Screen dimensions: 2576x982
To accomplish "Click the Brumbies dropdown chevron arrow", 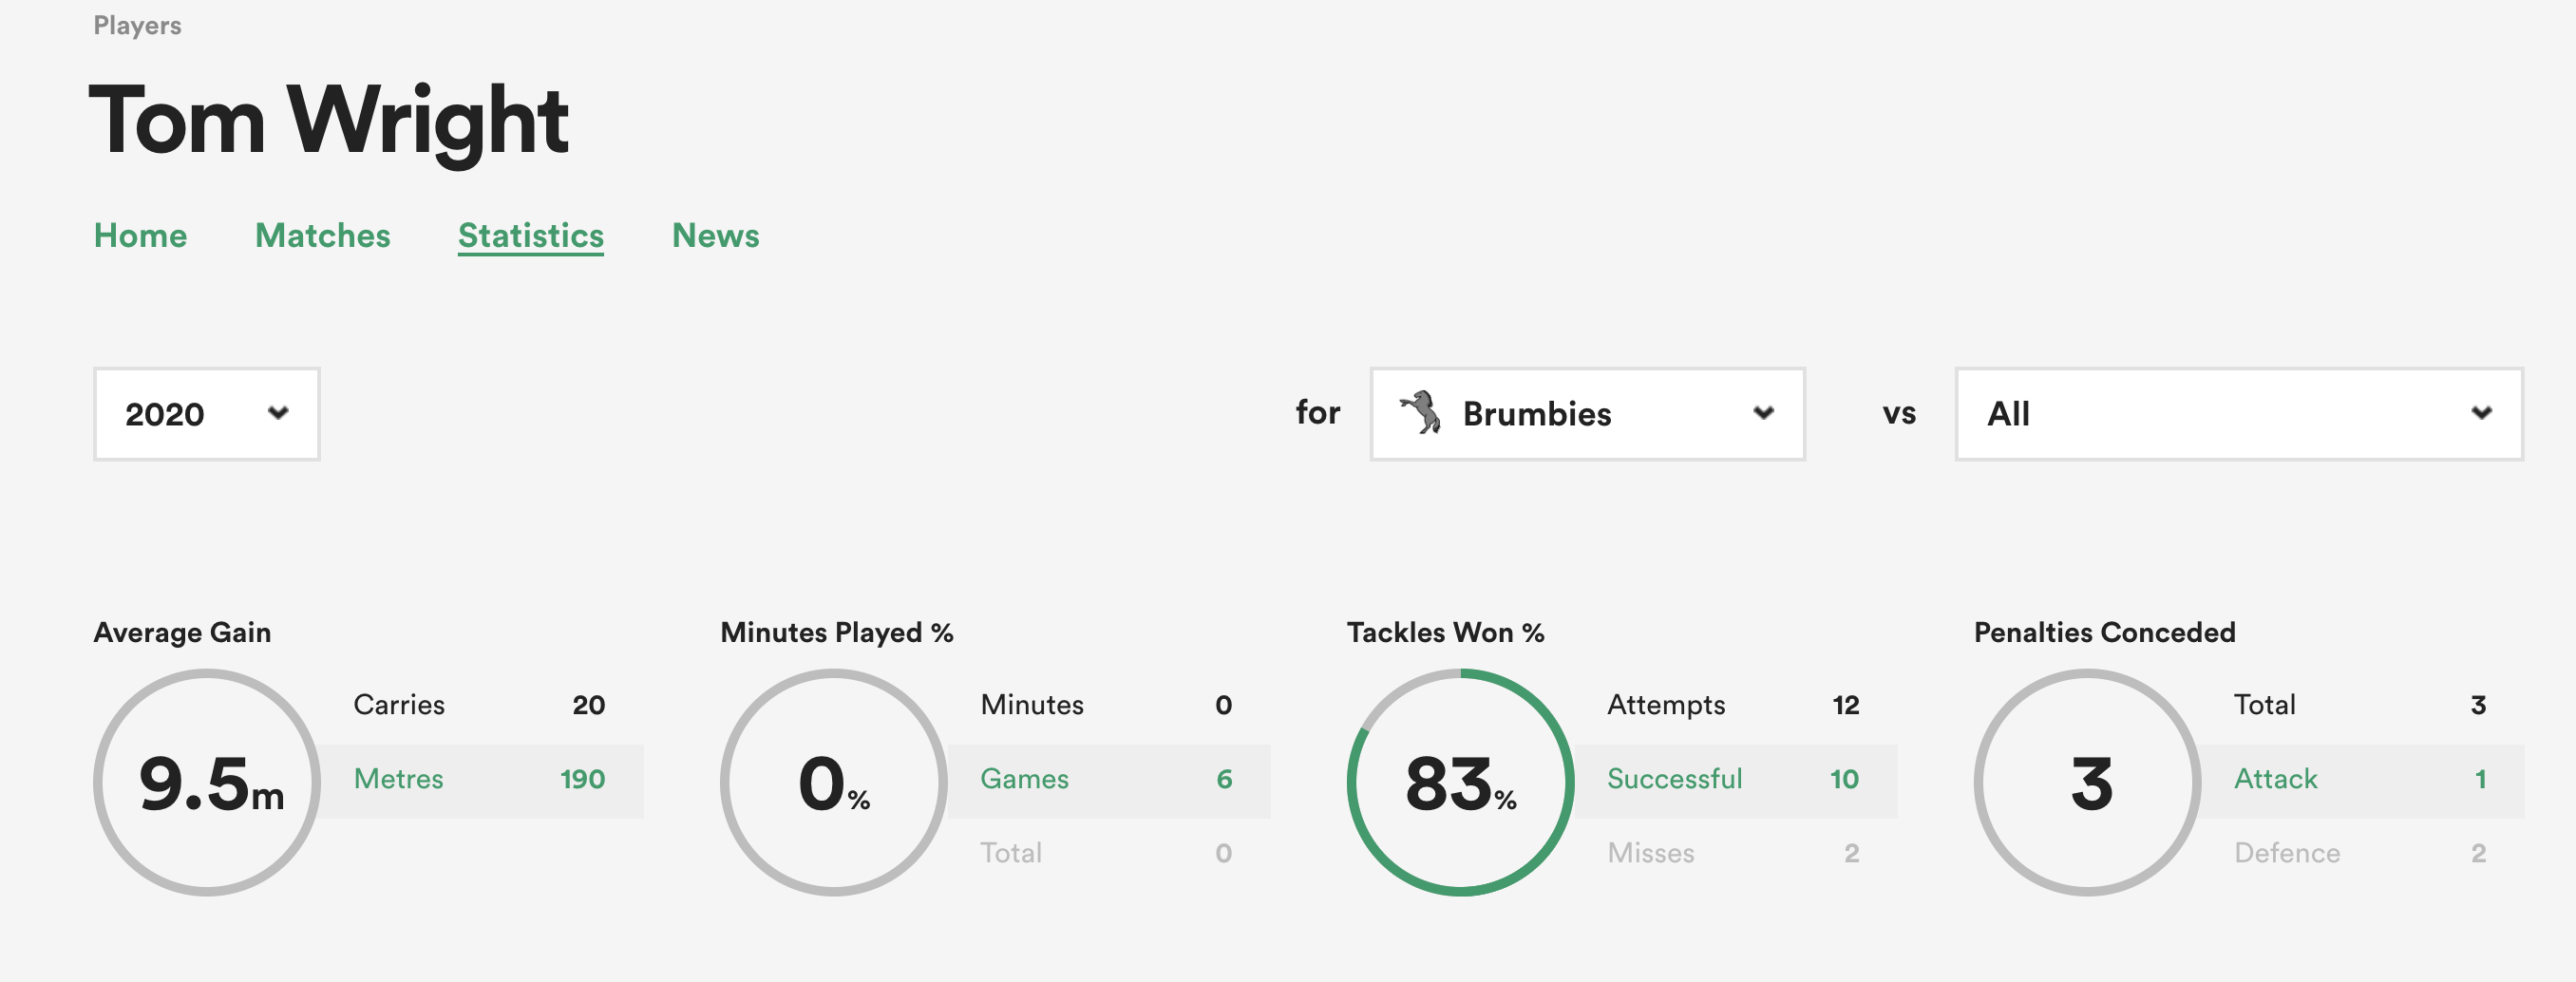I will tap(1763, 413).
